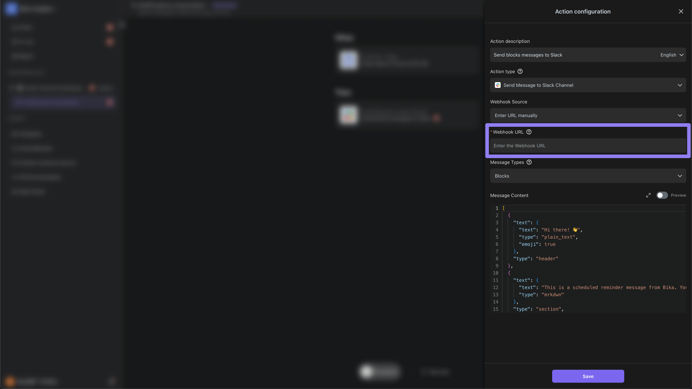The image size is (692, 389).
Task: Click the close X icon on Action configuration panel
Action: (x=681, y=12)
